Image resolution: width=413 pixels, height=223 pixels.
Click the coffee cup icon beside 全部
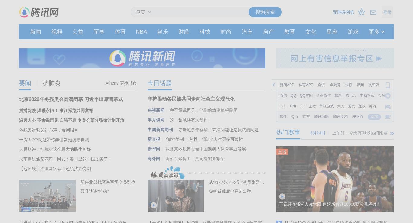[x=388, y=117]
